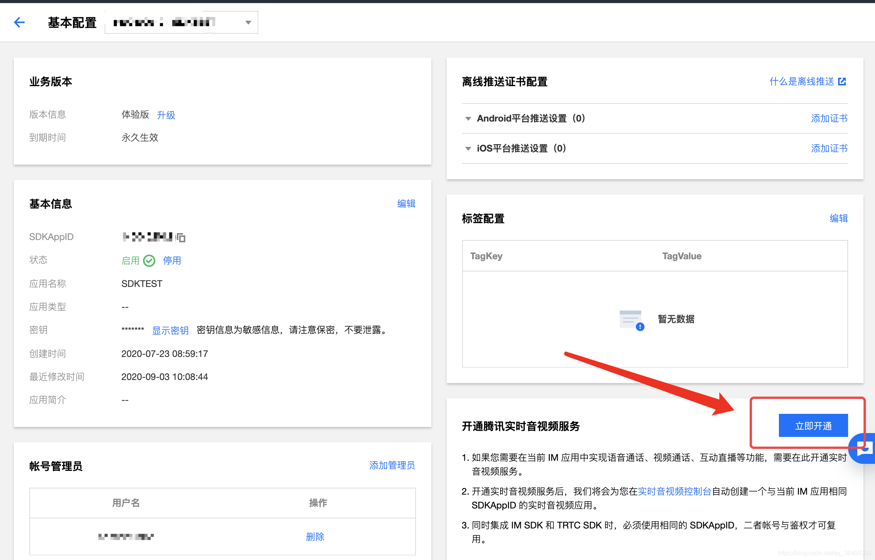Viewport: 875px width, 560px height.
Task: Click 添加证书 for the iOS platform
Action: [829, 148]
